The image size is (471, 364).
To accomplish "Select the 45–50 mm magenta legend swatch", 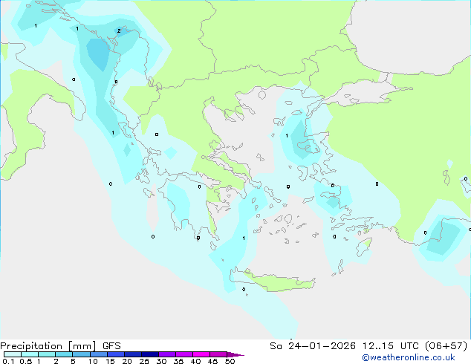I will pos(218,354).
